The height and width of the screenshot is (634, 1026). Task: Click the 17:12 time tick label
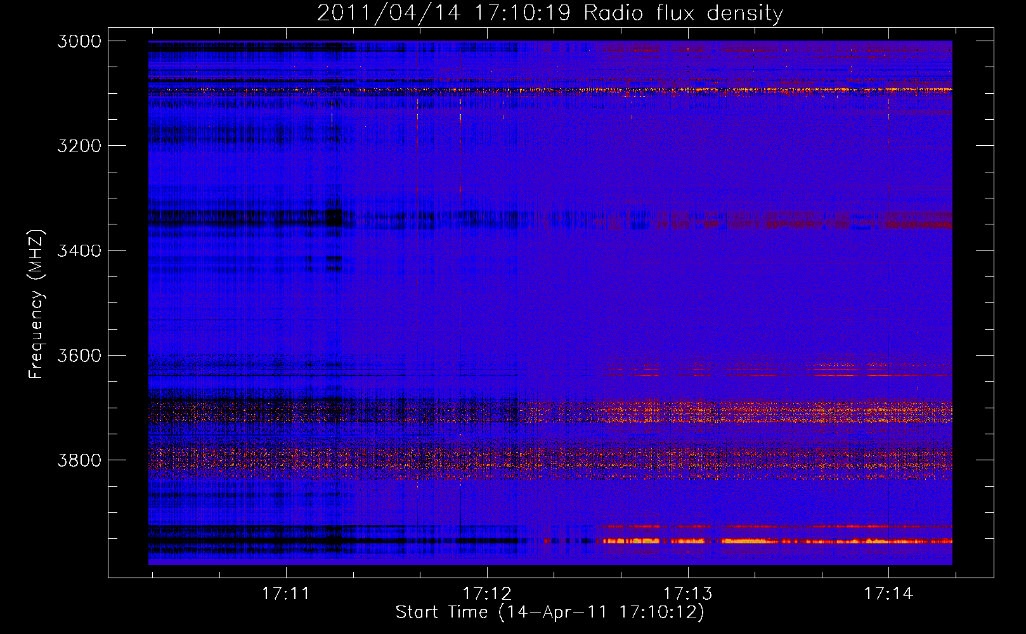487,593
